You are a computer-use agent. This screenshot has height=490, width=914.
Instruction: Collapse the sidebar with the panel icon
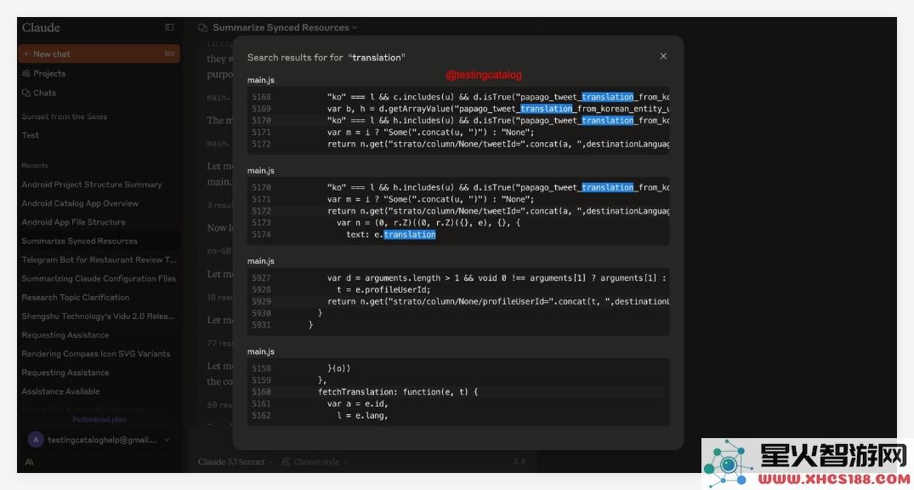[169, 27]
